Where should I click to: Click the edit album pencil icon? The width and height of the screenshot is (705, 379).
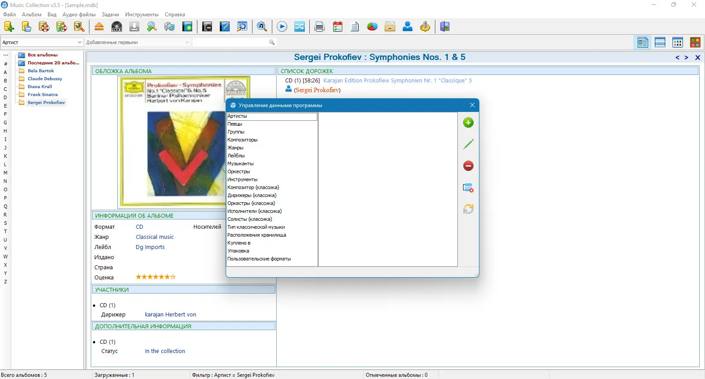click(225, 27)
